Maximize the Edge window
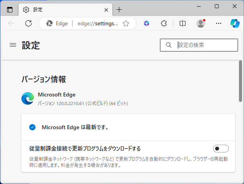This screenshot has height=184, width=244. (217, 6)
